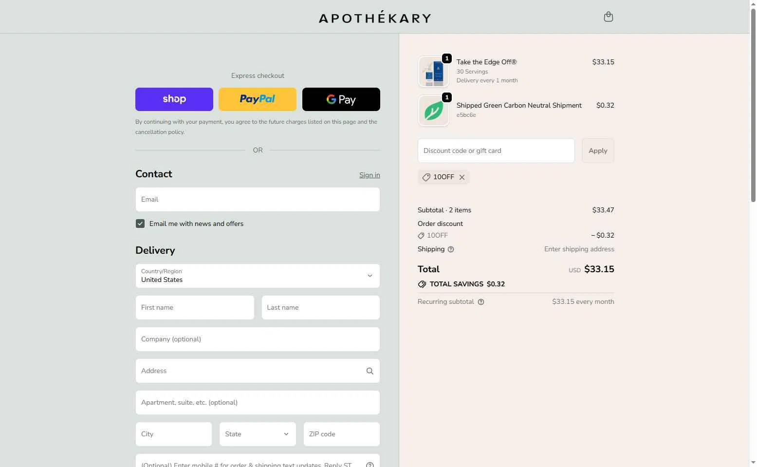This screenshot has height=467, width=757.
Task: Click the Sign in link
Action: [369, 175]
